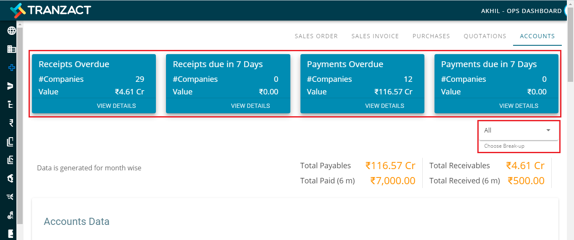
Task: Open the All break-up combo box
Action: pyautogui.click(x=519, y=130)
